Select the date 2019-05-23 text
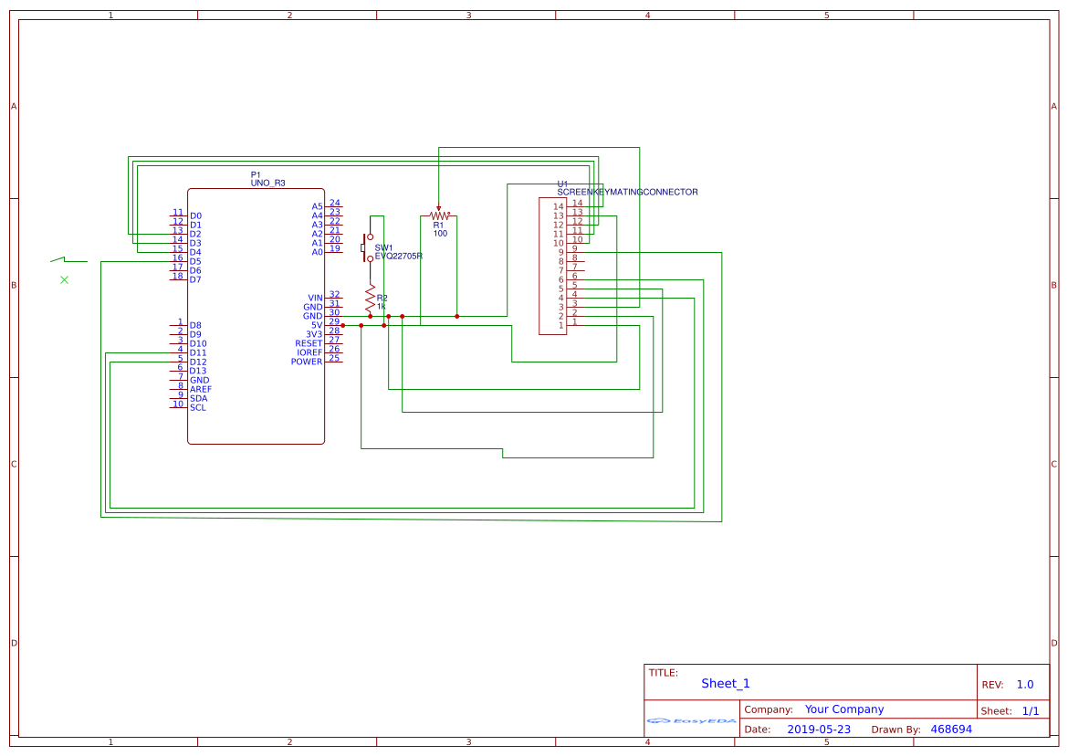 [819, 729]
